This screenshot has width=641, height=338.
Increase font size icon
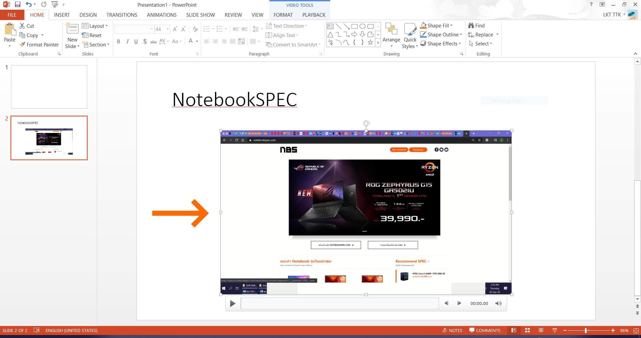pyautogui.click(x=175, y=29)
